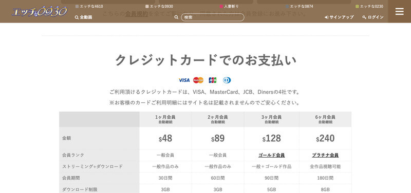The image size is (411, 193).
Task: Click the 会員ランク row label
Action: (73, 155)
